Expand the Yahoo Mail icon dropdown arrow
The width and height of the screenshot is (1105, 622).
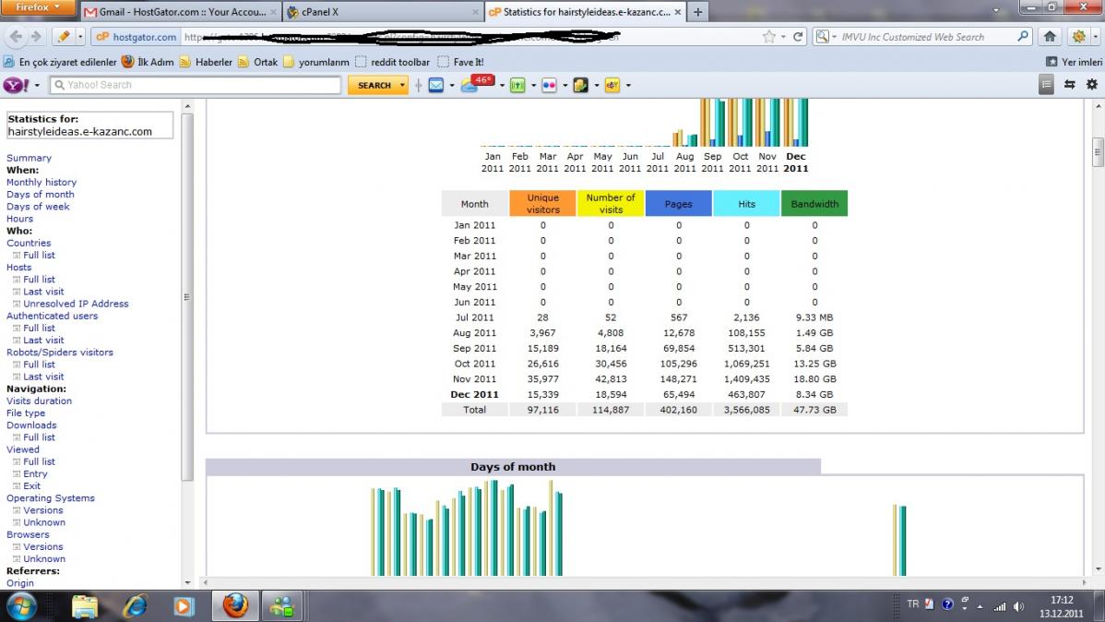[452, 85]
